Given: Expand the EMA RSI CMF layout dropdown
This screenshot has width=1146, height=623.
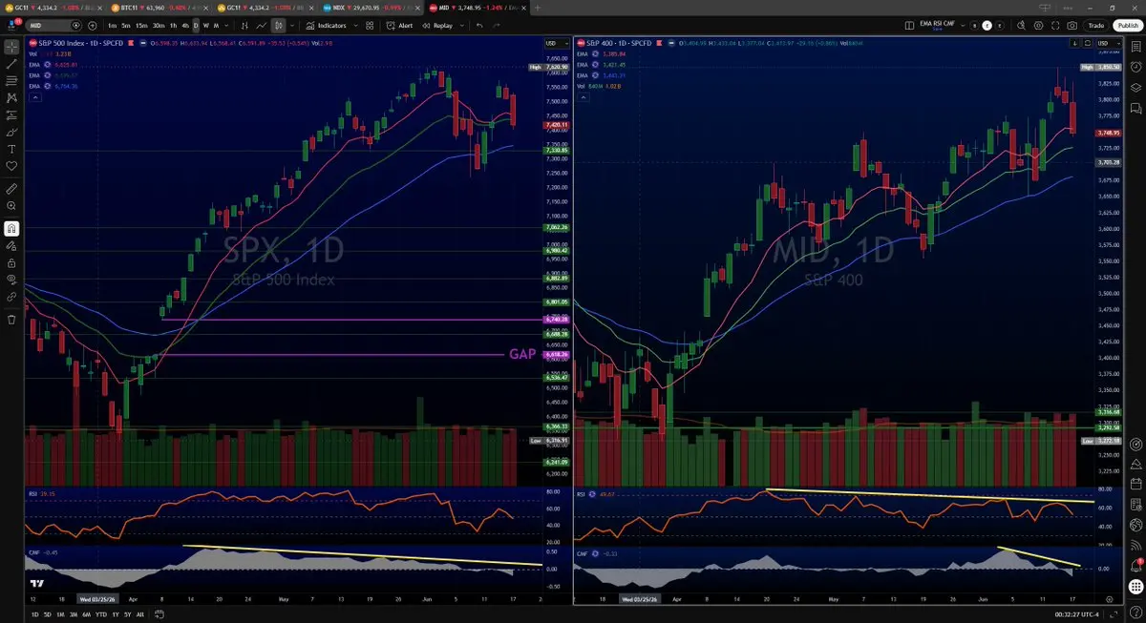Looking at the screenshot, I should [x=963, y=26].
